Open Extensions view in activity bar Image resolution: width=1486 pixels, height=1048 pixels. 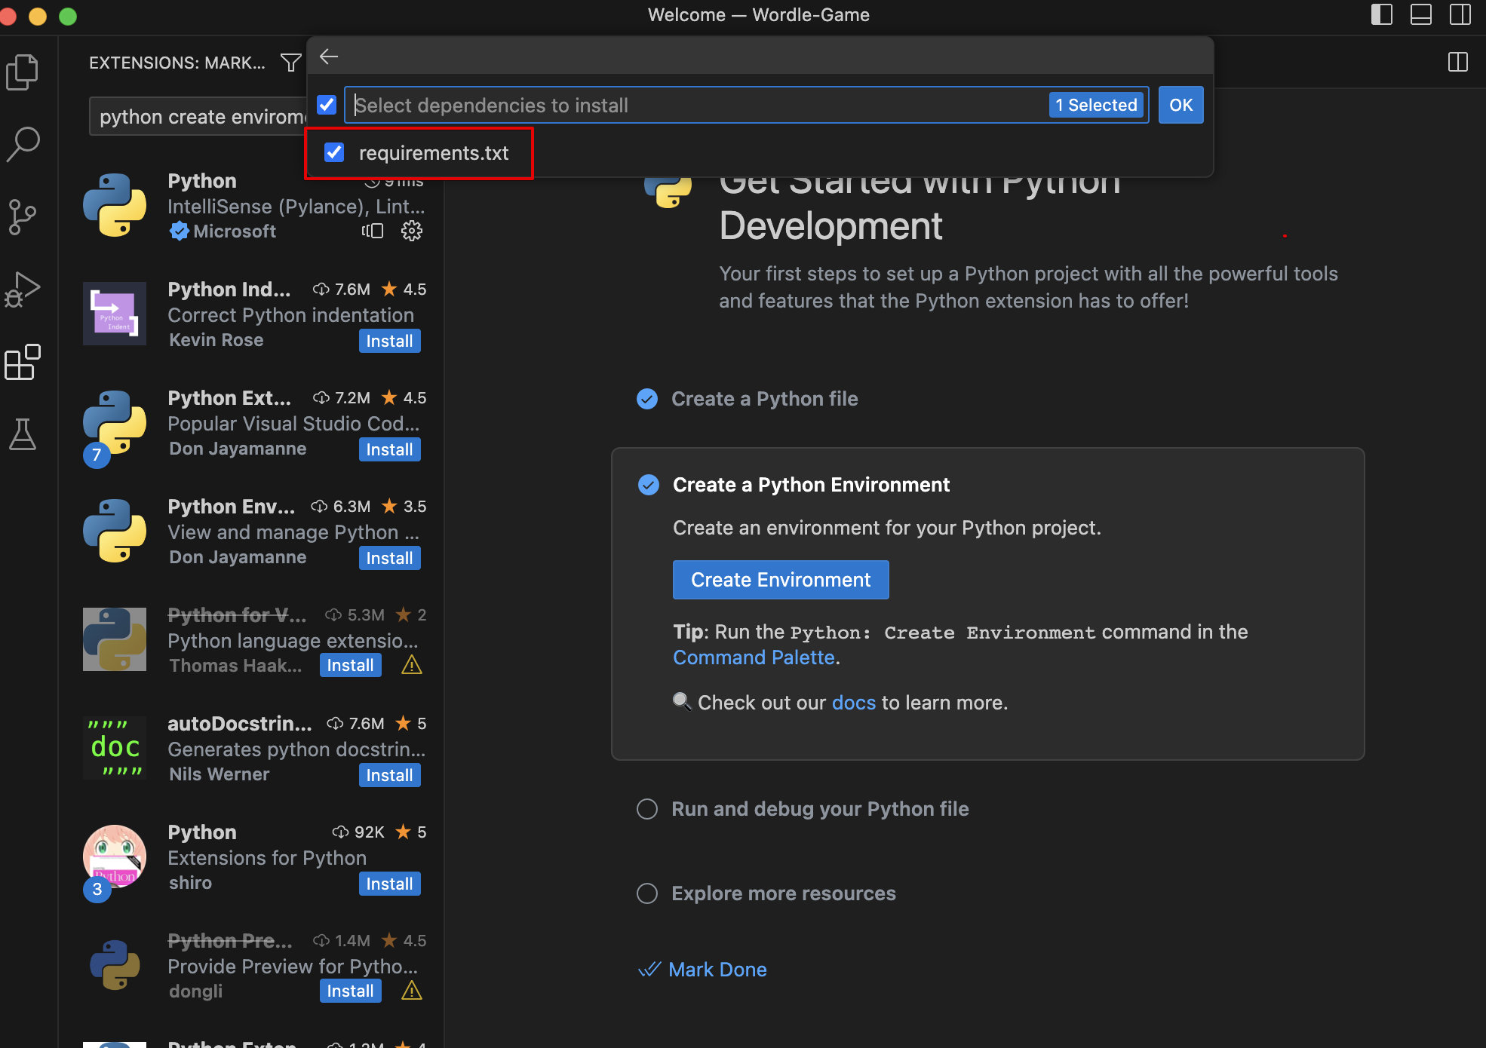pos(23,362)
